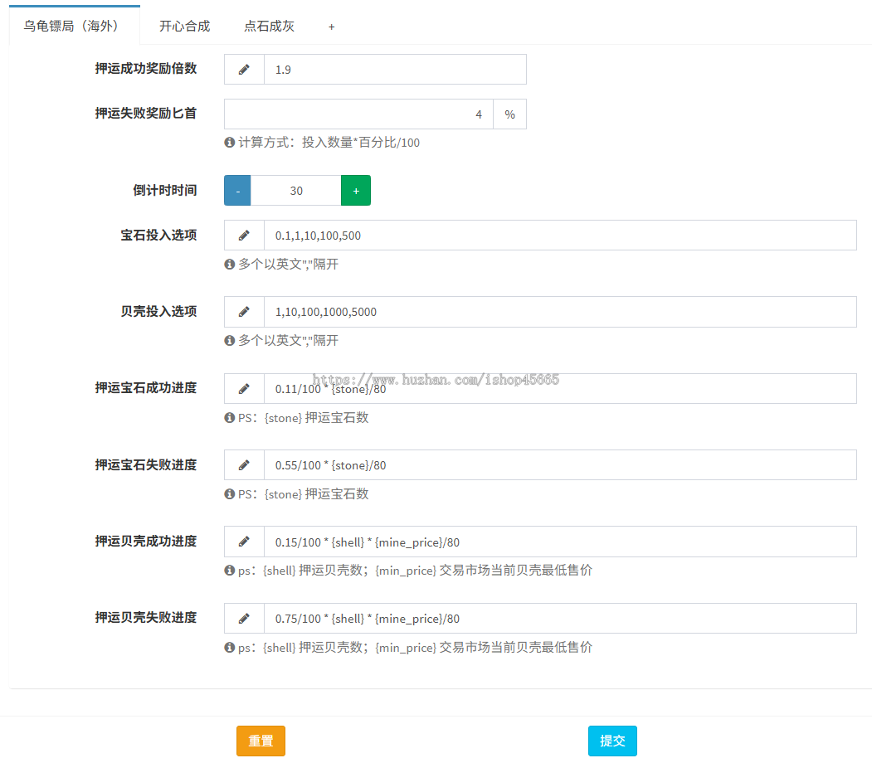Click the 提交 submit button
The image size is (872, 758).
[613, 741]
